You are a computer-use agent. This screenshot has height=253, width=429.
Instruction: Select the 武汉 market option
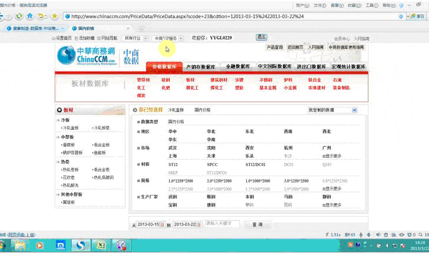coord(173,148)
